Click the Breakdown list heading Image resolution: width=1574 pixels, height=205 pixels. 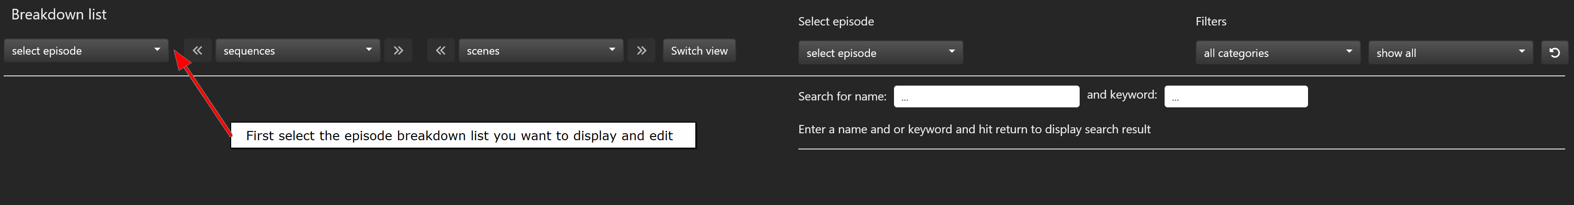click(x=58, y=15)
